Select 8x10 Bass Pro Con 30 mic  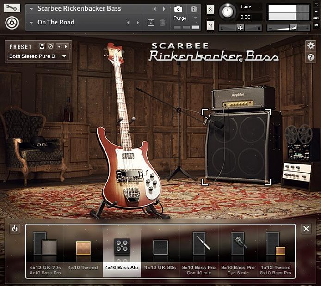(x=199, y=251)
